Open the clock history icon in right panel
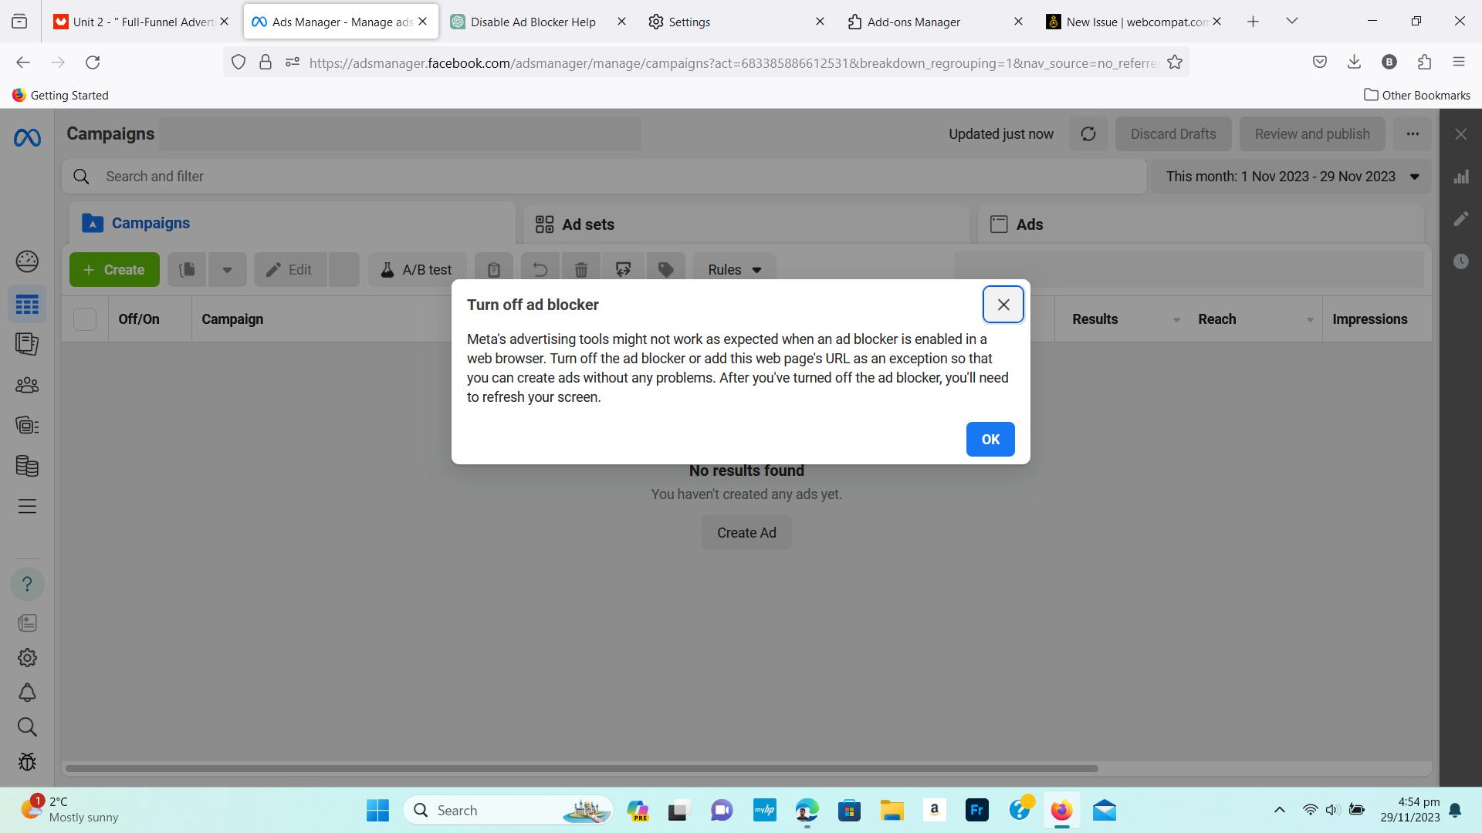The image size is (1482, 833). point(1461,261)
